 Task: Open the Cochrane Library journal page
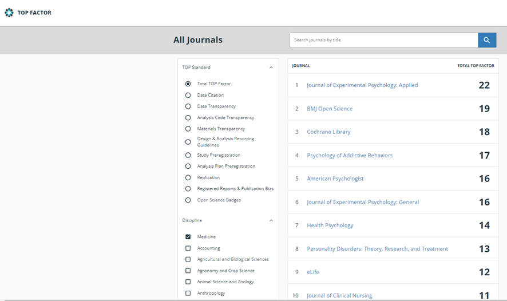pyautogui.click(x=328, y=132)
